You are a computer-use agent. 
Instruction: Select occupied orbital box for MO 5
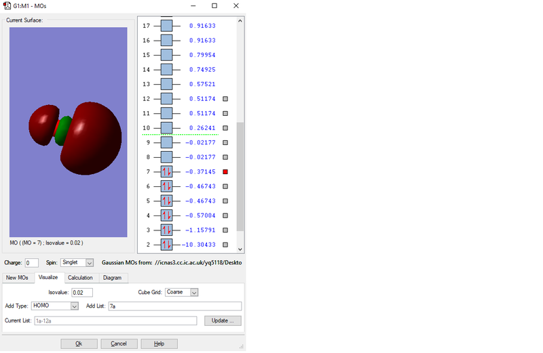pyautogui.click(x=166, y=201)
